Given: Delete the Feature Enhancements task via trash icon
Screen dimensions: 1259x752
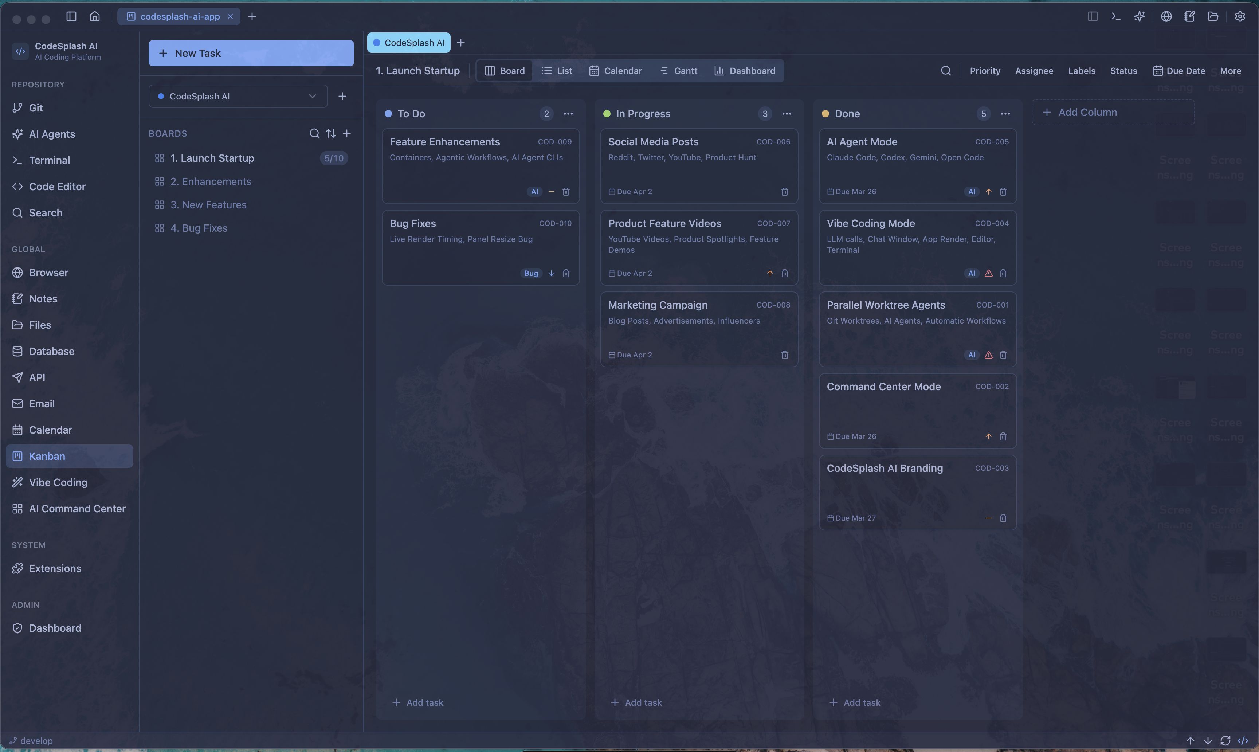Looking at the screenshot, I should point(566,192).
